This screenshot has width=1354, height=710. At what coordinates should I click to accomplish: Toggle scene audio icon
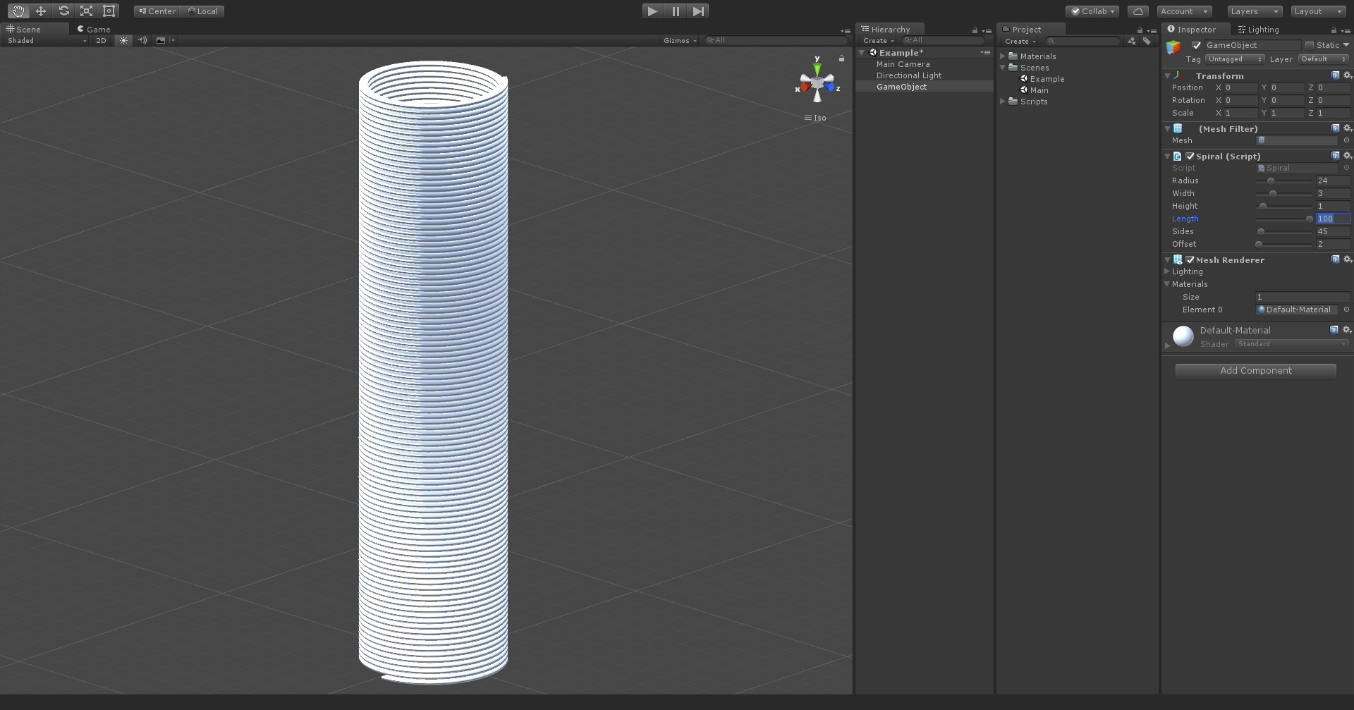(x=142, y=40)
